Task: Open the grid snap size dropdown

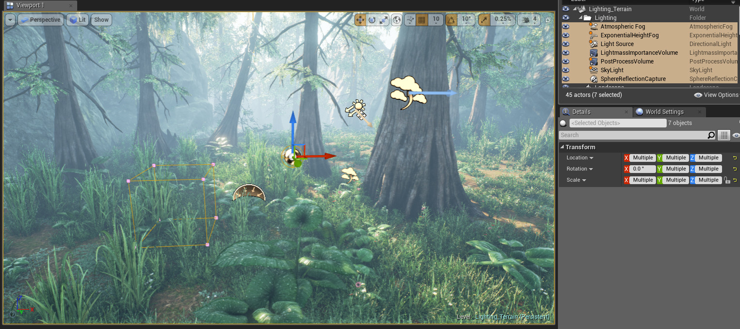Action: pyautogui.click(x=436, y=19)
